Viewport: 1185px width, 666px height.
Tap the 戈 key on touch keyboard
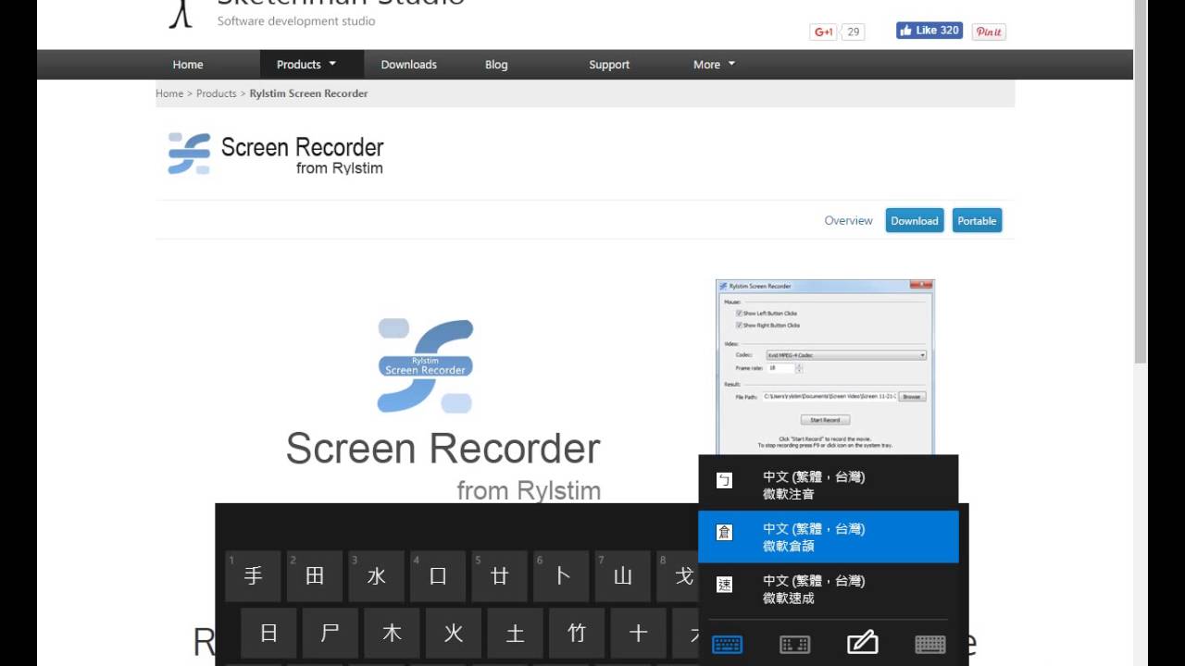(678, 576)
